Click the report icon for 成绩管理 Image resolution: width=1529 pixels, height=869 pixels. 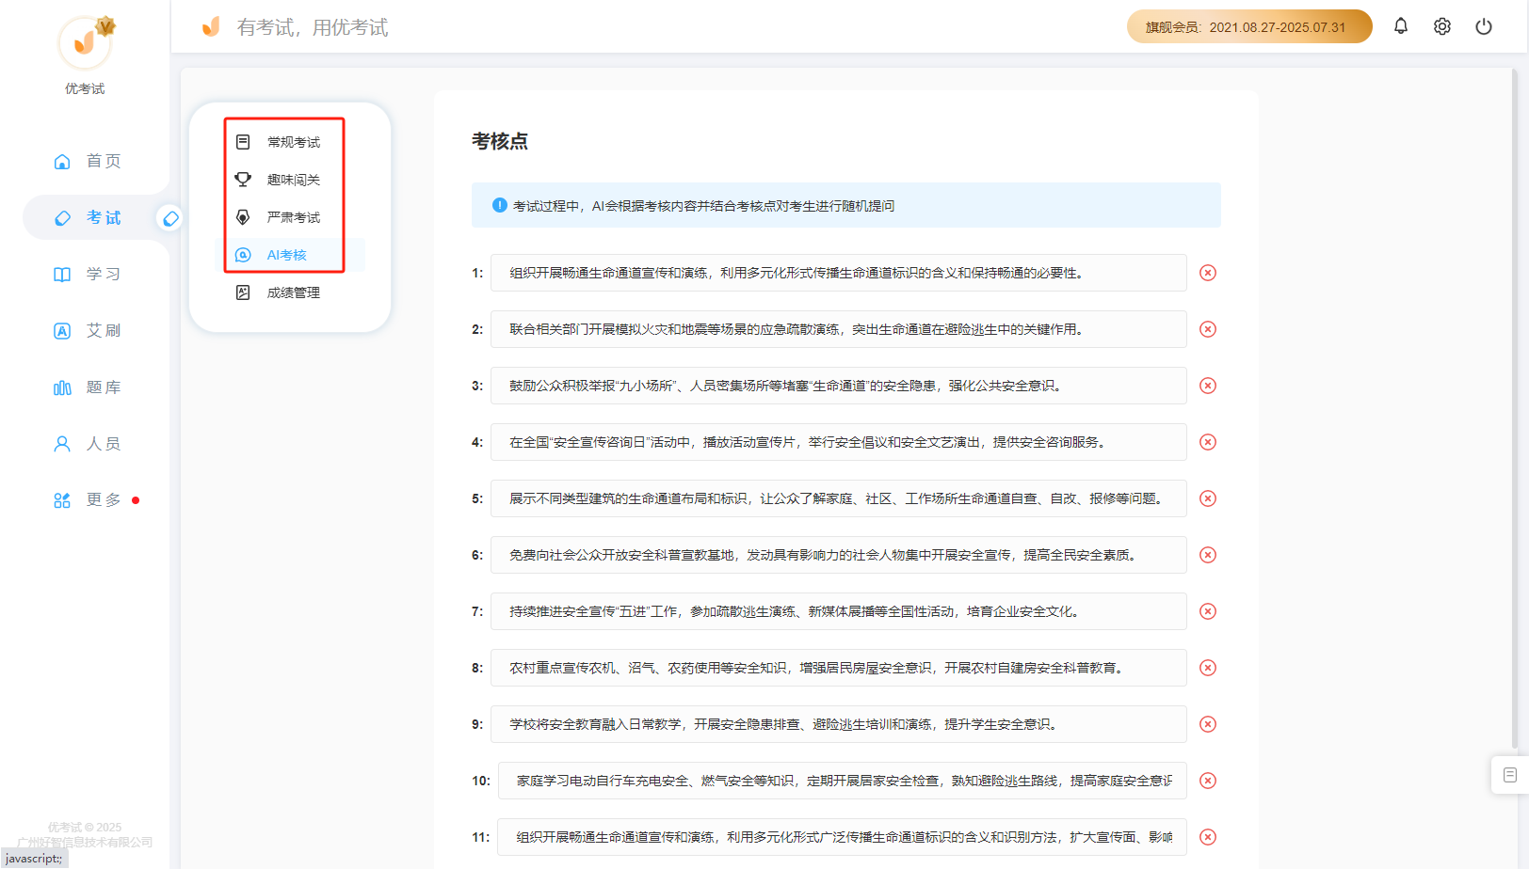coord(243,292)
